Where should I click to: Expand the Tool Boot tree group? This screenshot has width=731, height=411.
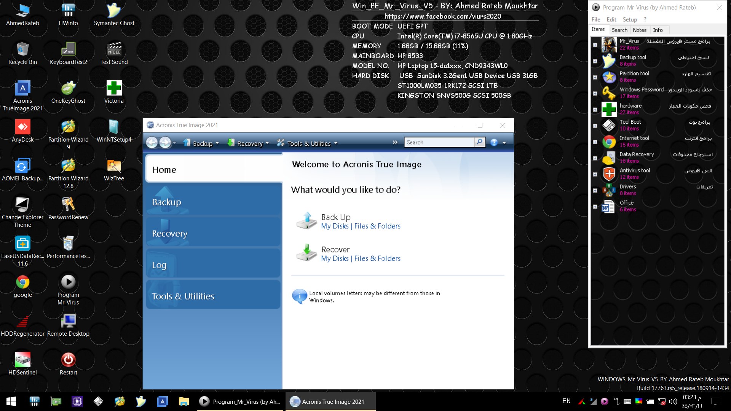595,126
